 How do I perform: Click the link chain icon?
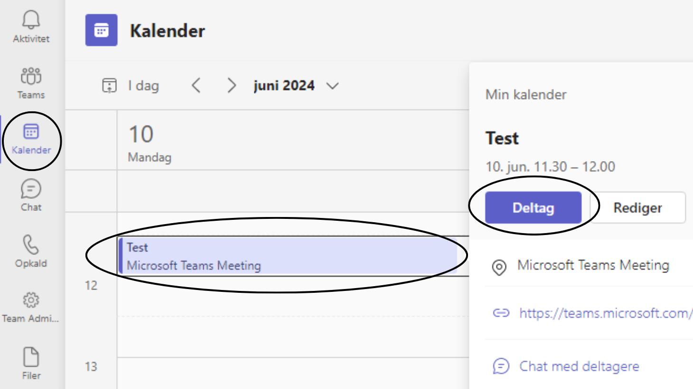click(501, 313)
